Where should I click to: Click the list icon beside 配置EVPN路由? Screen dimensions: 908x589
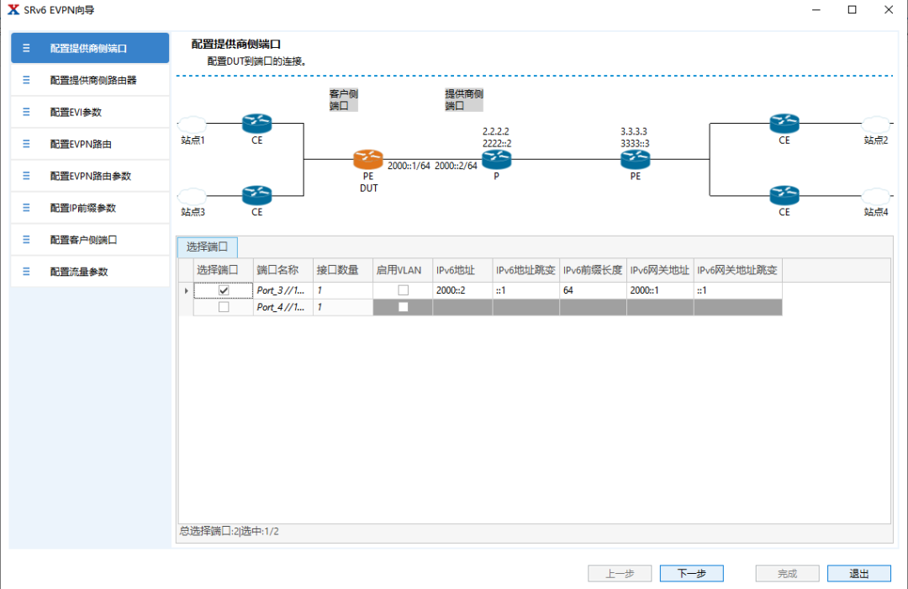tap(26, 144)
